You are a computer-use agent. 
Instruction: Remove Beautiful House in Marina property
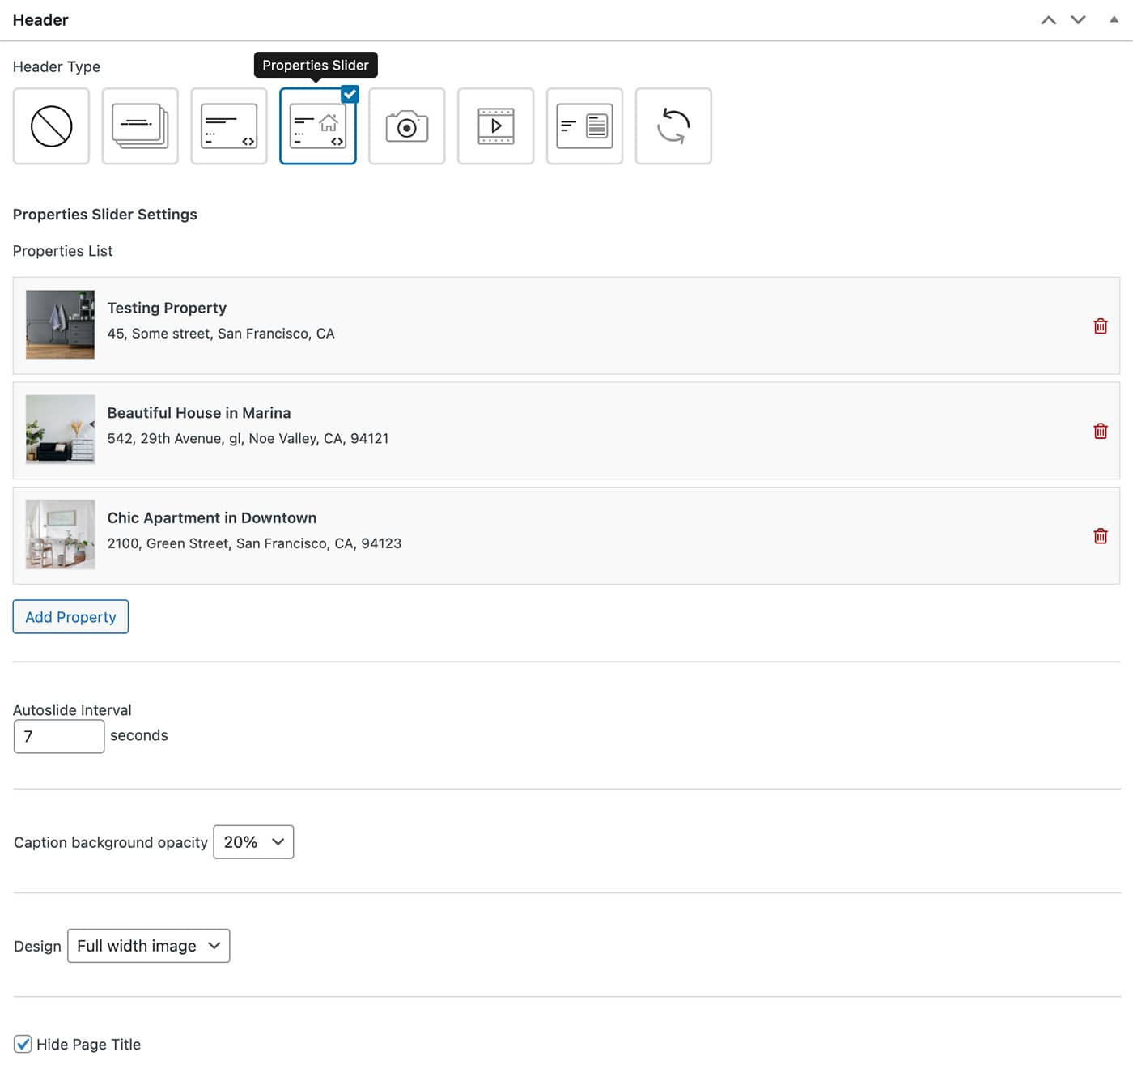tap(1100, 432)
